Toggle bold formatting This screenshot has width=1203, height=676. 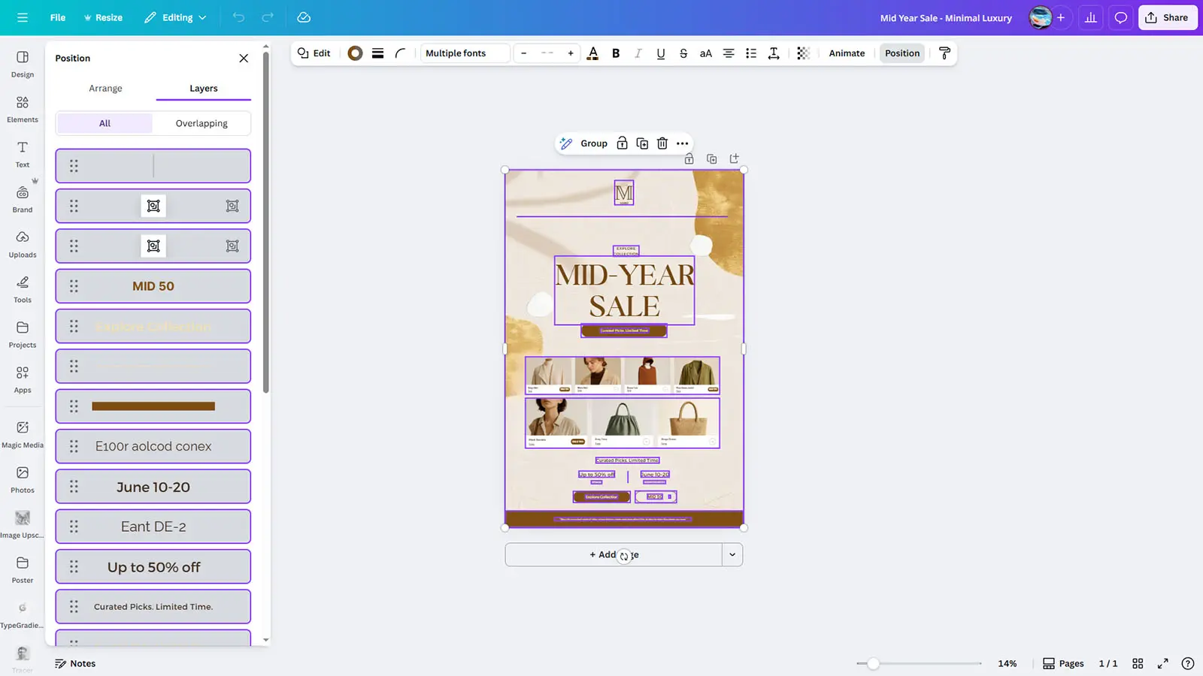616,53
